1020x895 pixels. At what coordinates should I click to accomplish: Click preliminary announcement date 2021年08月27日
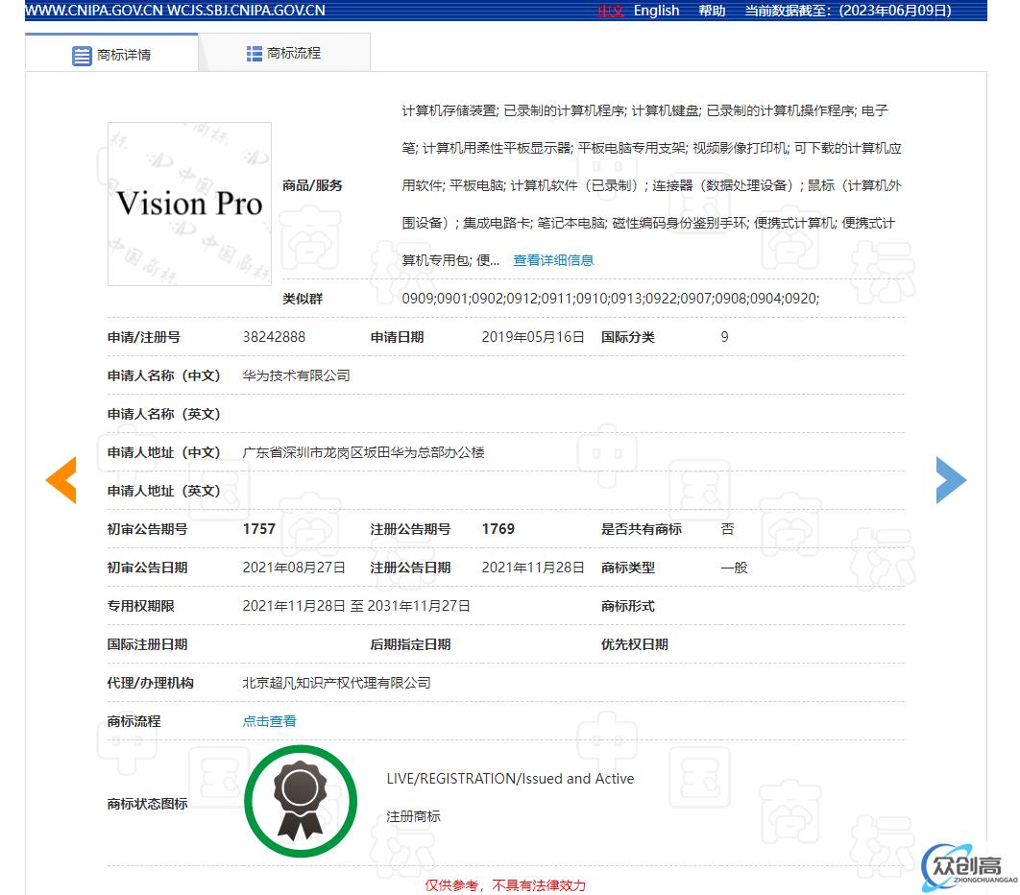[x=294, y=568]
